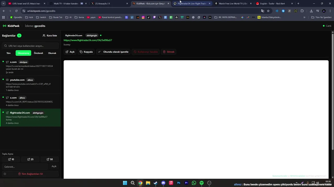Open the Gpcedits bookmark
The image size is (334, 187).
[16, 17]
